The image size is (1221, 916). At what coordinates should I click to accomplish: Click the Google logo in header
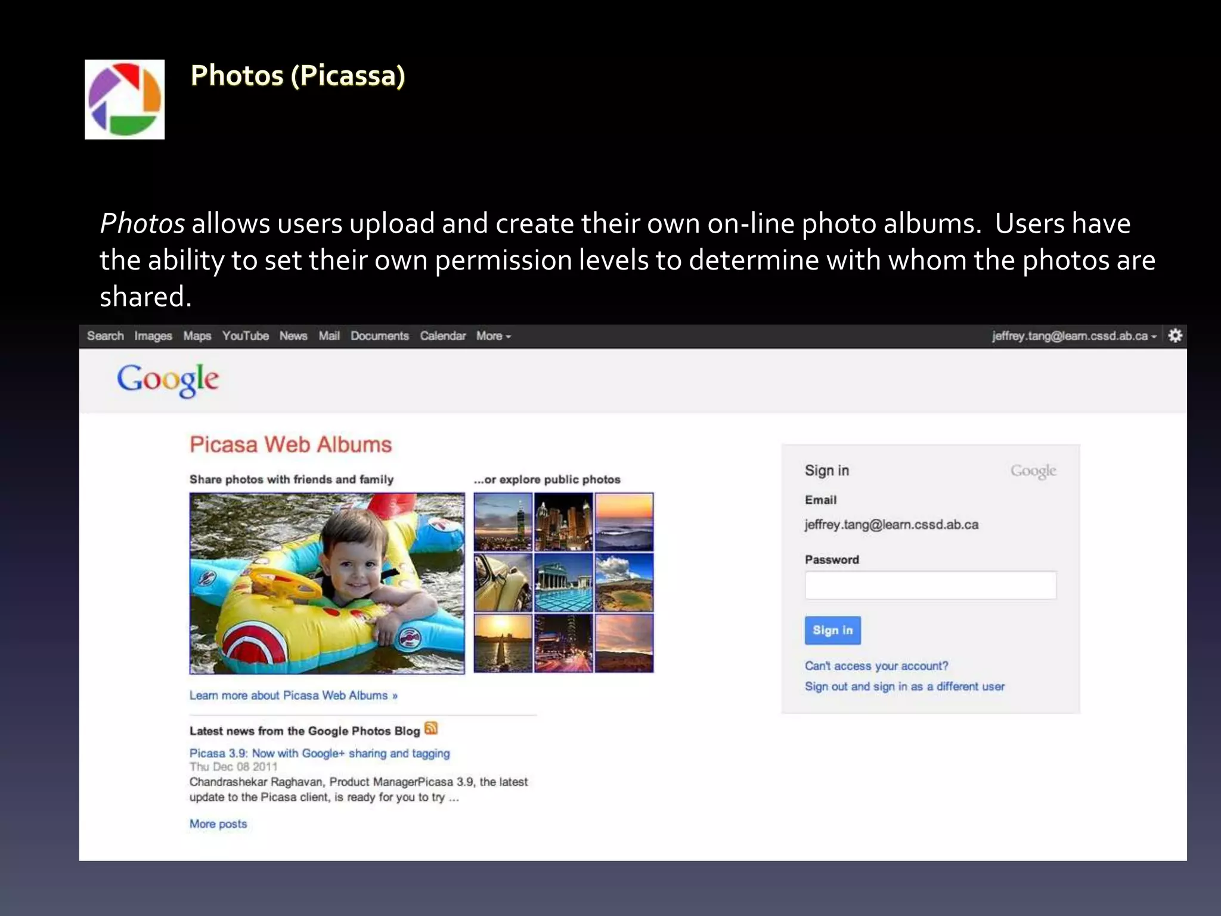click(168, 380)
